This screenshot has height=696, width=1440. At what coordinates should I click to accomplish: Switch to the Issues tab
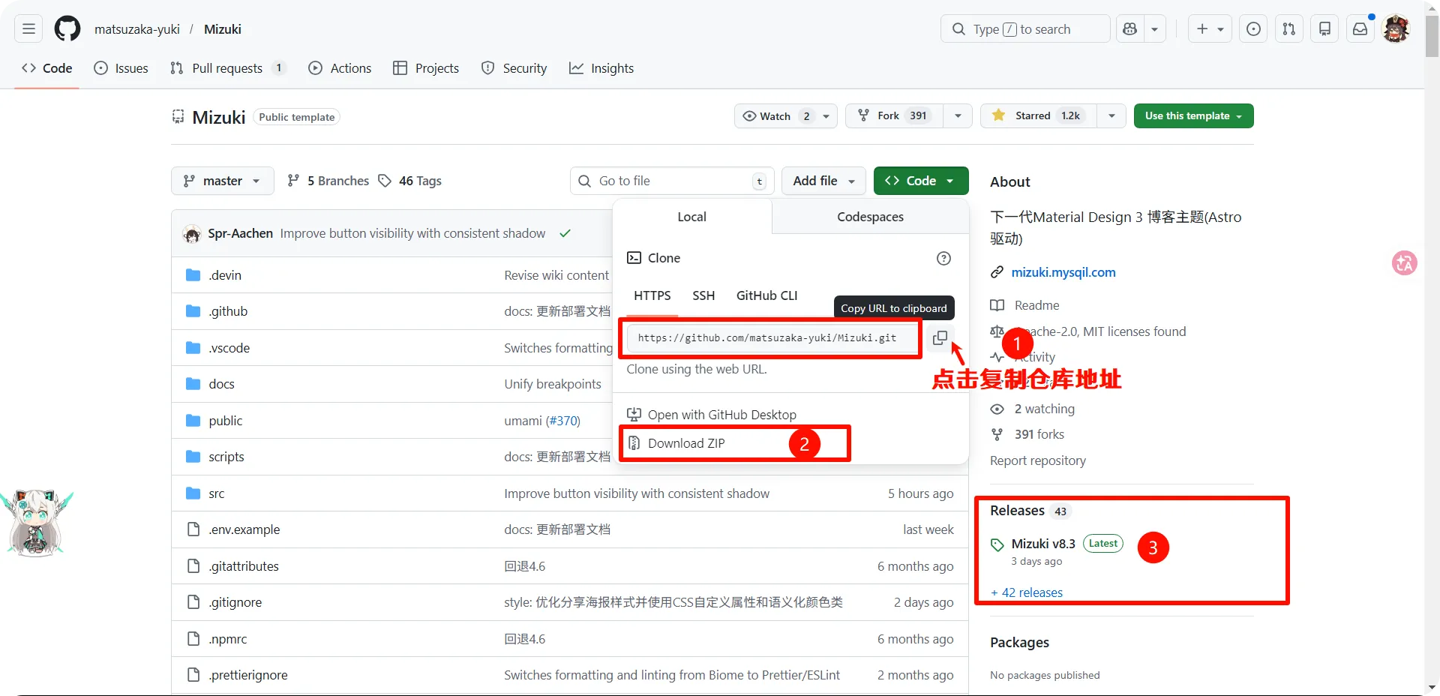click(121, 68)
